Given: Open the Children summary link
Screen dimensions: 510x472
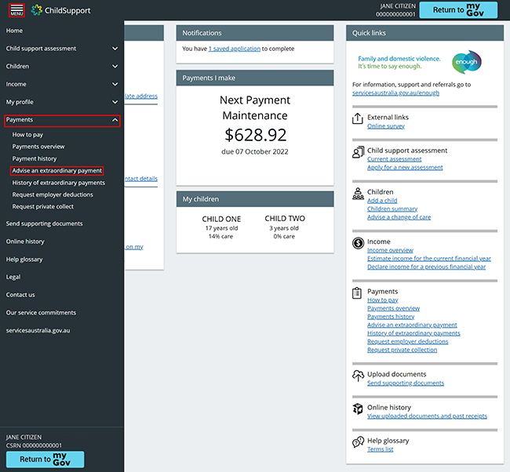Looking at the screenshot, I should 392,209.
